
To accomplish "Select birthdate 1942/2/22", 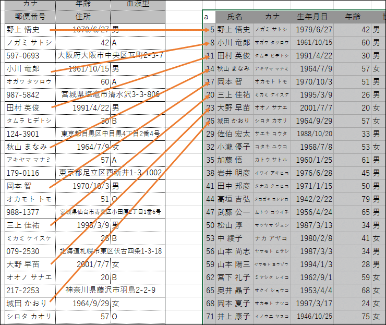I will [312, 199].
